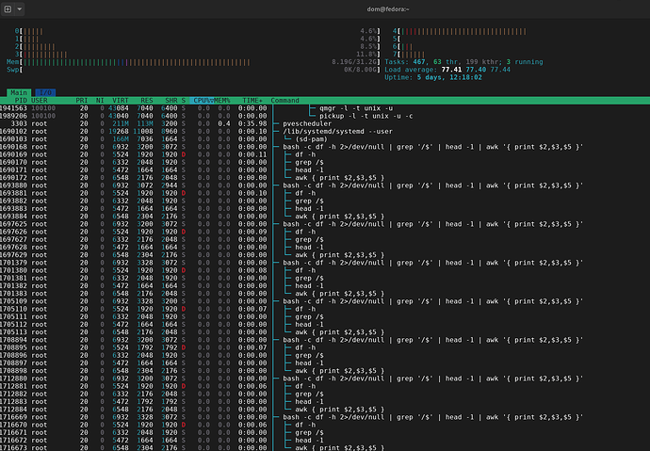
Task: Select the bash process with PID 1701379
Action: (325, 263)
